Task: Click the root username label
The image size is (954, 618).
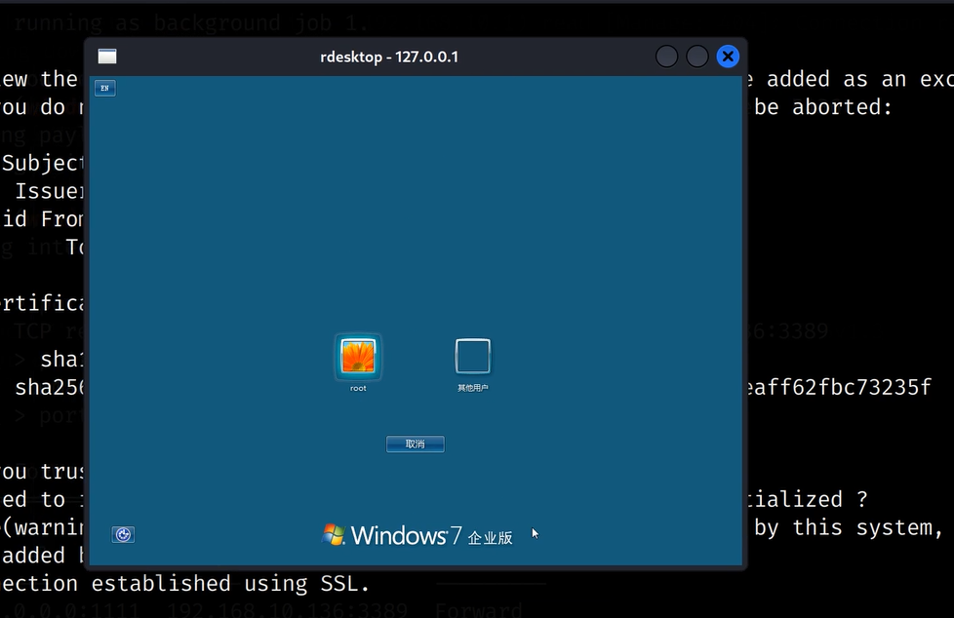Action: [x=357, y=387]
